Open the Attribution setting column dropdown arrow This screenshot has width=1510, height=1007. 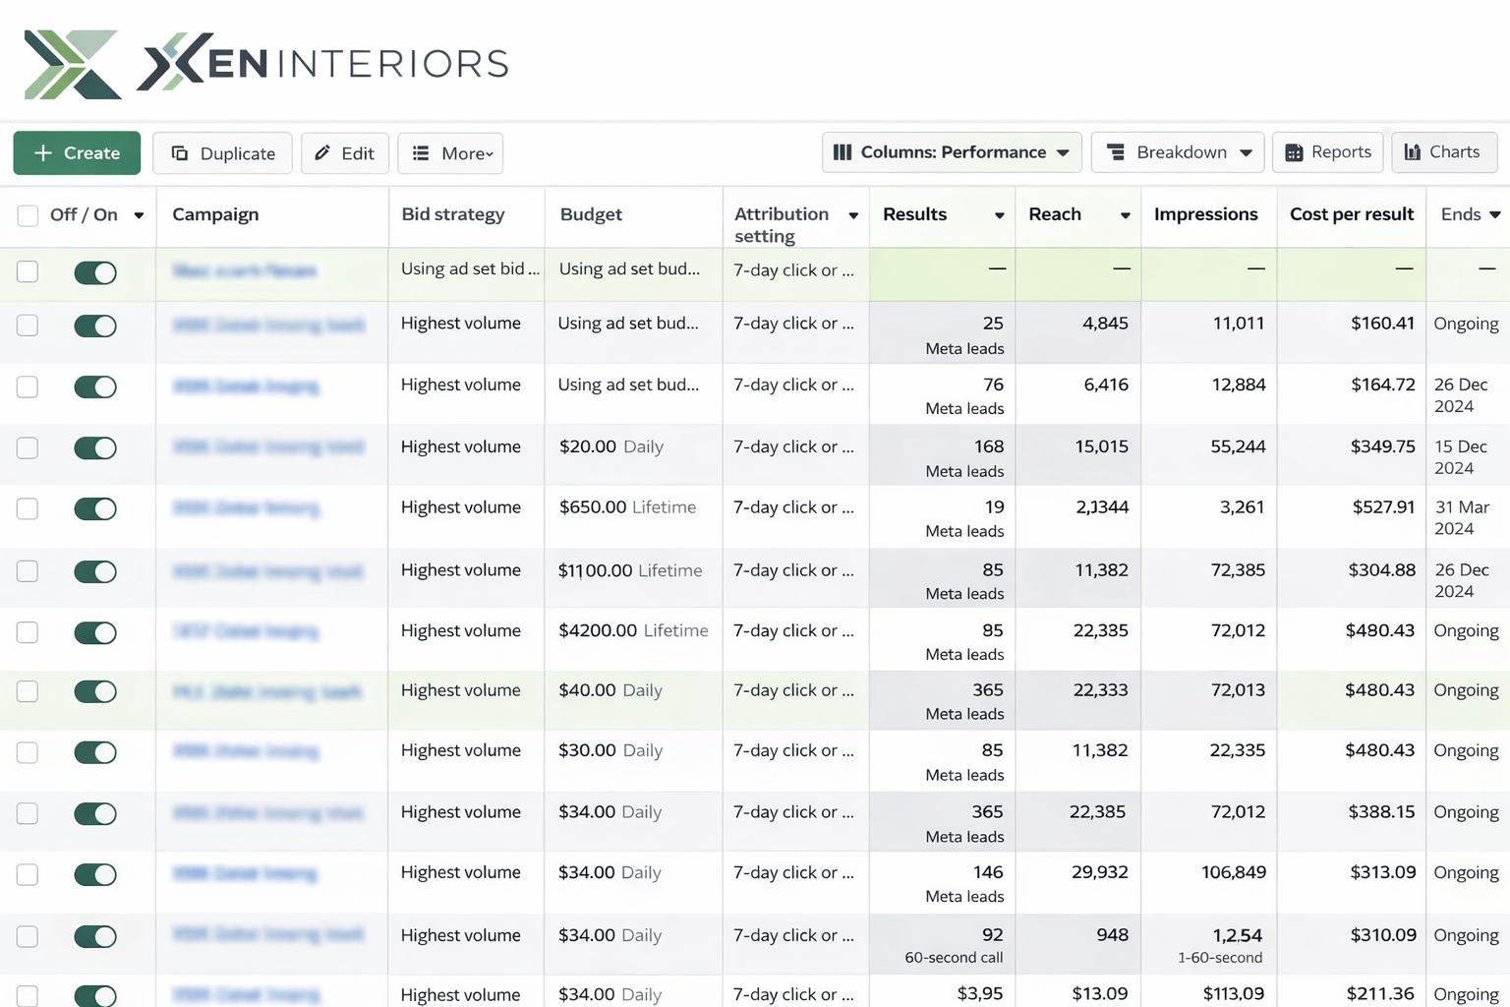853,215
